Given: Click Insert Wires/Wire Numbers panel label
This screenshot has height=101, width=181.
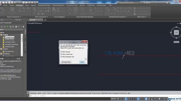Looking at the screenshot, I should pyautogui.click(x=85, y=17).
